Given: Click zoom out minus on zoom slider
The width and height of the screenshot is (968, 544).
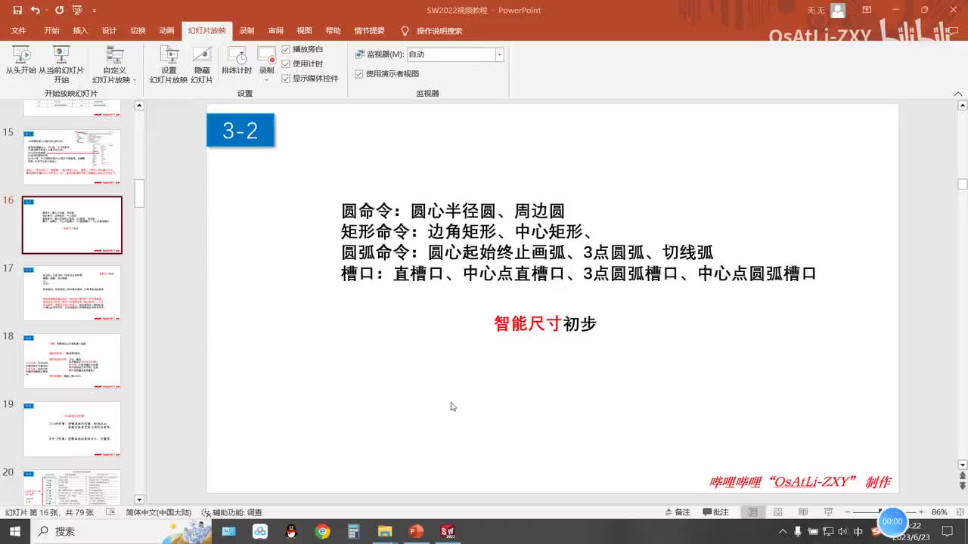Looking at the screenshot, I should coord(848,512).
